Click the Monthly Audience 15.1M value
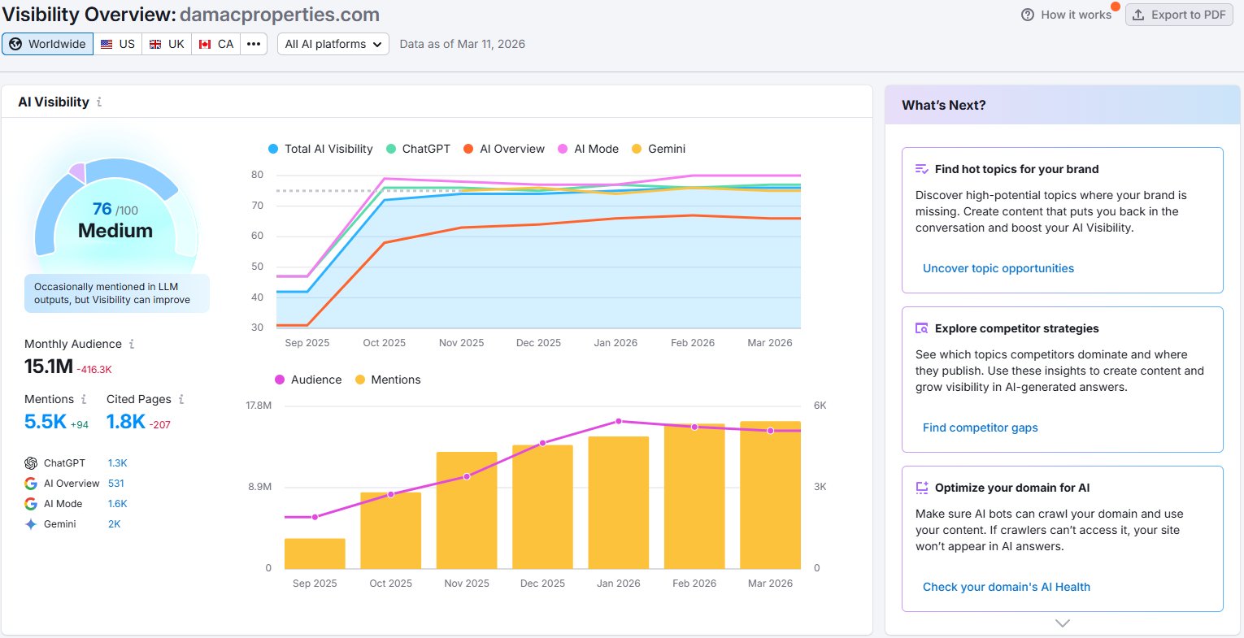This screenshot has height=638, width=1244. coord(49,367)
